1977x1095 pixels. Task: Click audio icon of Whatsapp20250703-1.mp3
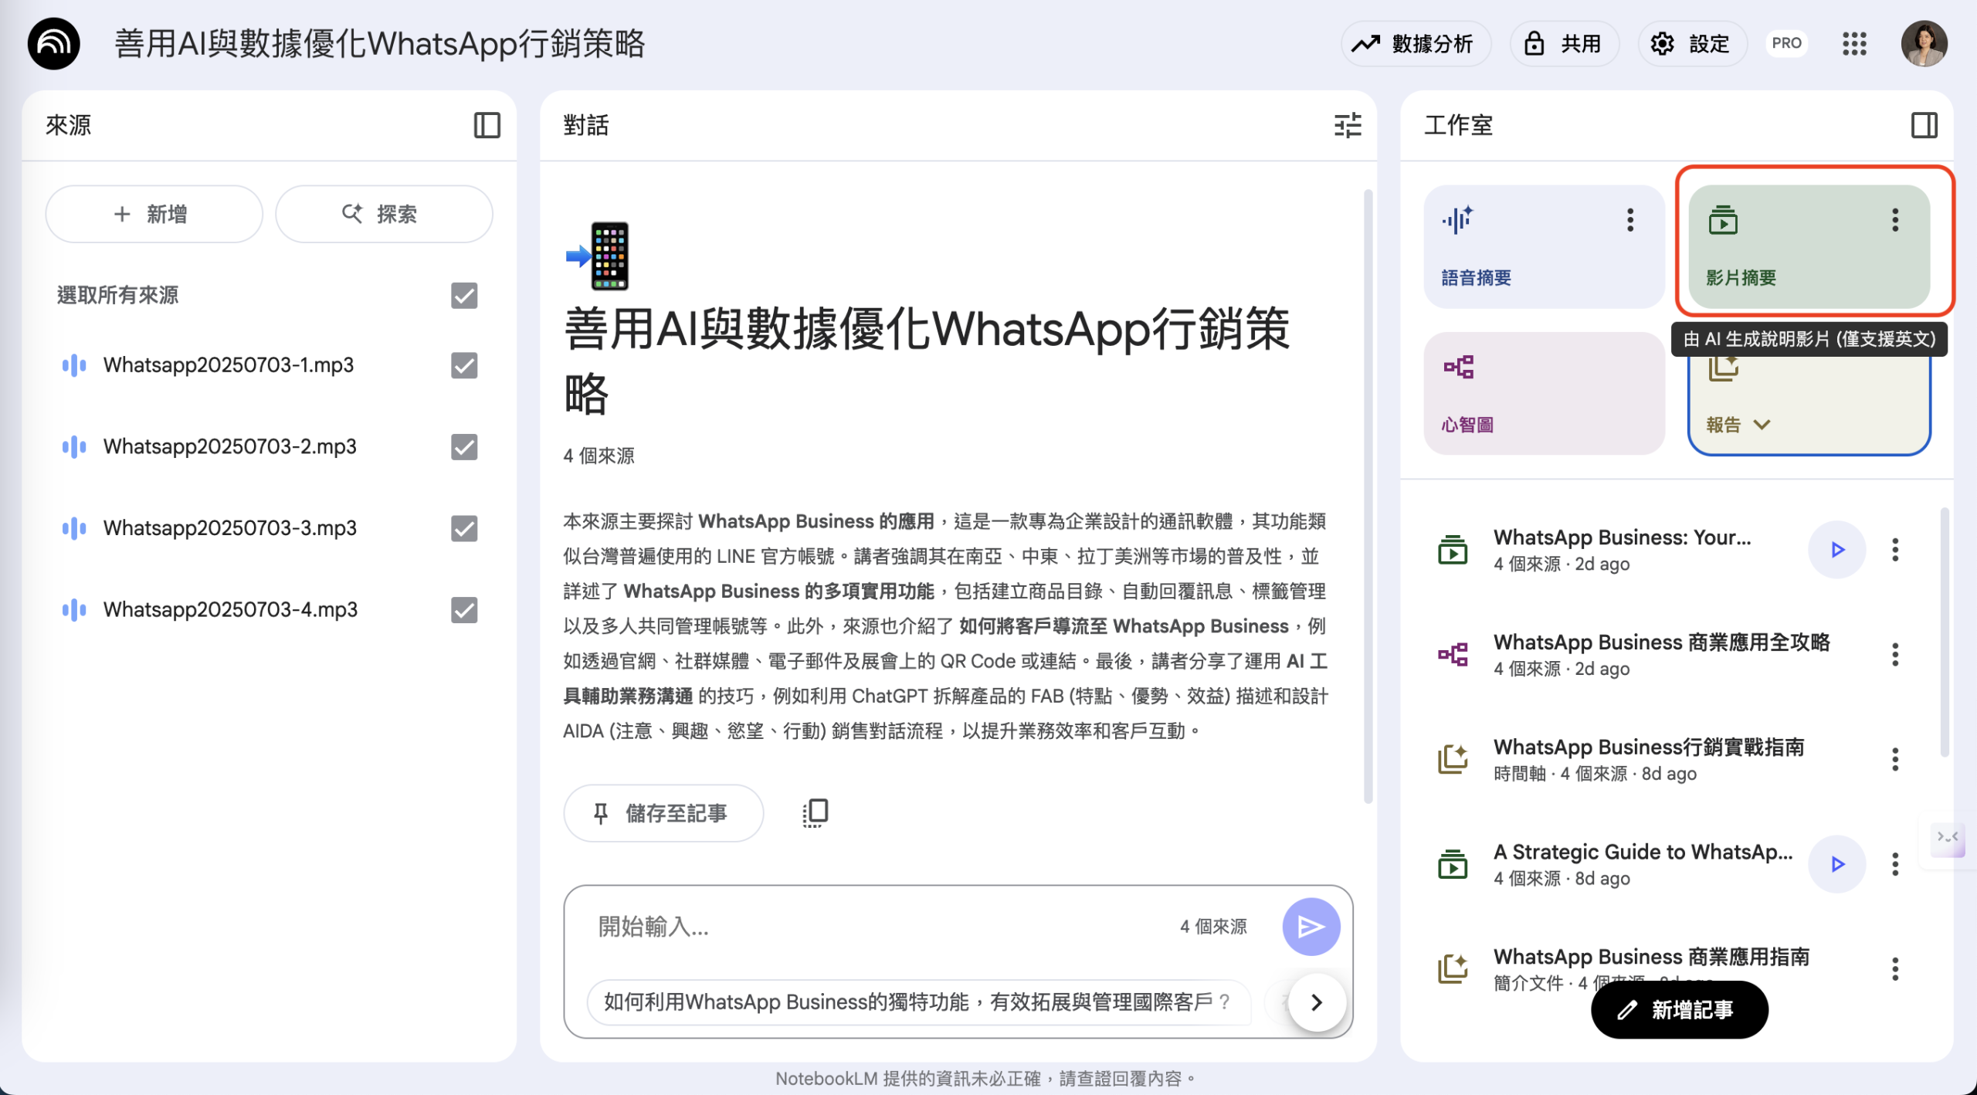point(74,365)
